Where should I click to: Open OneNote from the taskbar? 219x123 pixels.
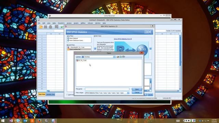point(11,121)
